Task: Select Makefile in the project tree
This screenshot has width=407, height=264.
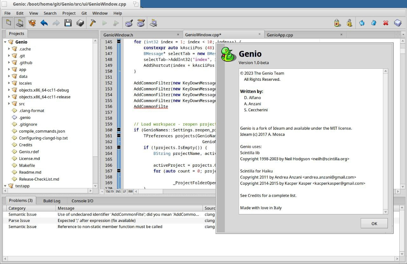Action: pos(27,165)
